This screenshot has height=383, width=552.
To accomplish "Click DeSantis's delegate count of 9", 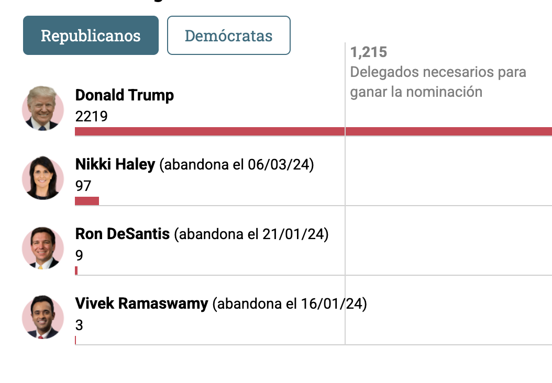I will point(79,255).
